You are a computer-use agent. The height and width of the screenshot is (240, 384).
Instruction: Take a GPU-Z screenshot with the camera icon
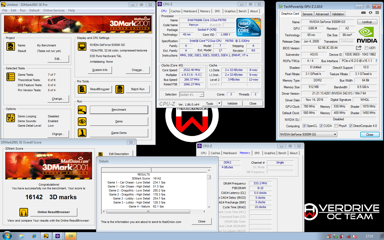363,13
